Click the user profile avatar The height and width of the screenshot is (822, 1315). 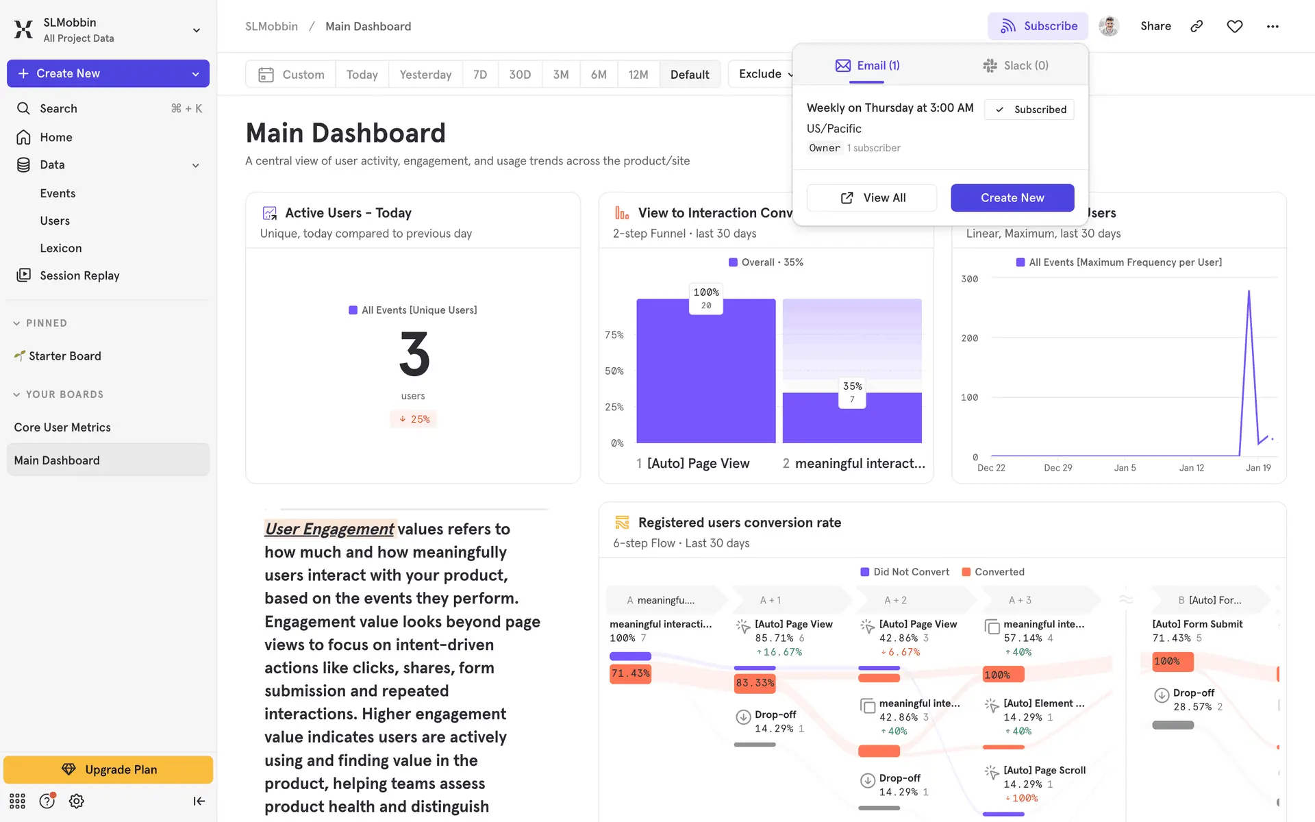click(x=1109, y=26)
